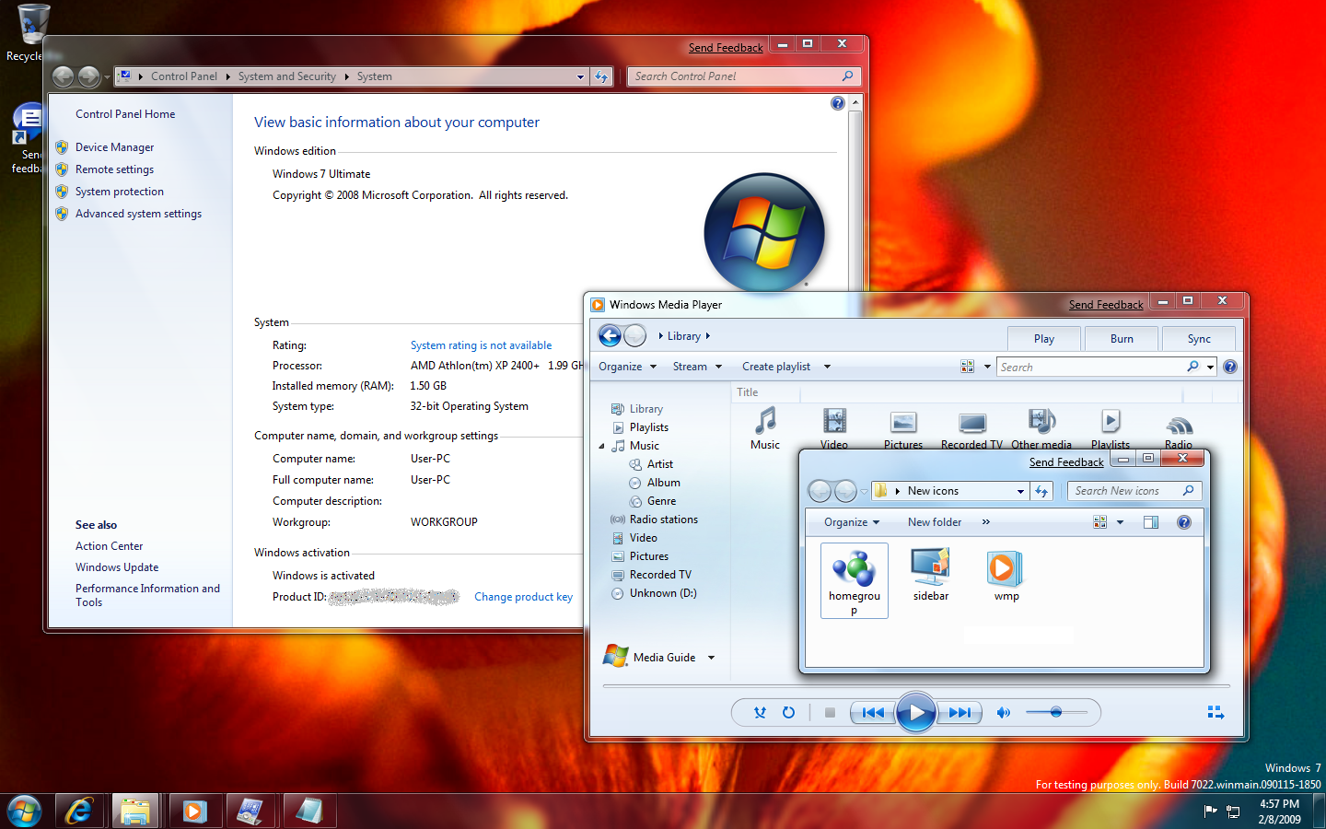The width and height of the screenshot is (1326, 829).
Task: Open Windows Explorer from the taskbar
Action: (x=135, y=811)
